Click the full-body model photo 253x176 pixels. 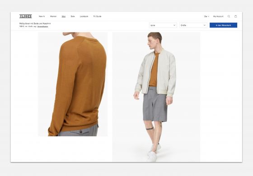click(156, 97)
